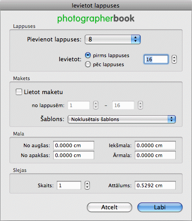This screenshot has width=192, height=221.
Task: Click the Atcelt button
Action: point(110,207)
